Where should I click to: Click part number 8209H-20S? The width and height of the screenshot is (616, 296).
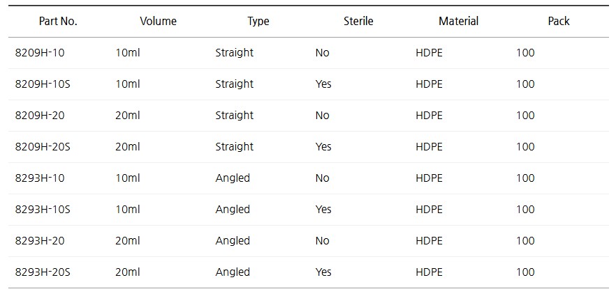(43, 147)
